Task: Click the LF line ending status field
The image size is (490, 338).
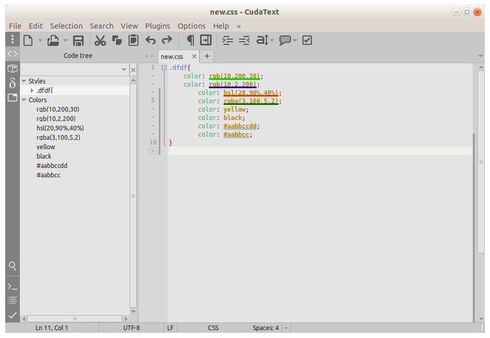Action: [170, 328]
